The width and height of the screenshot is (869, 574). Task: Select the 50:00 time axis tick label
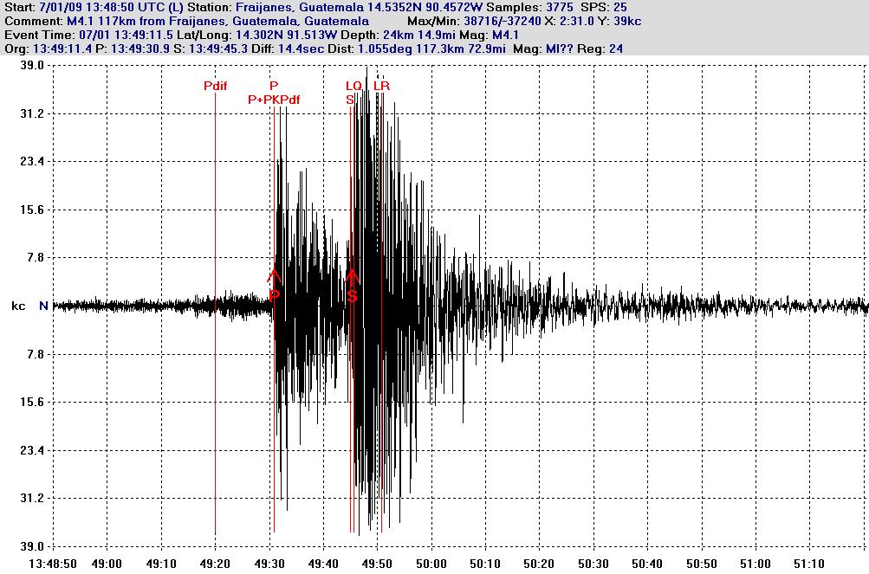pos(431,563)
